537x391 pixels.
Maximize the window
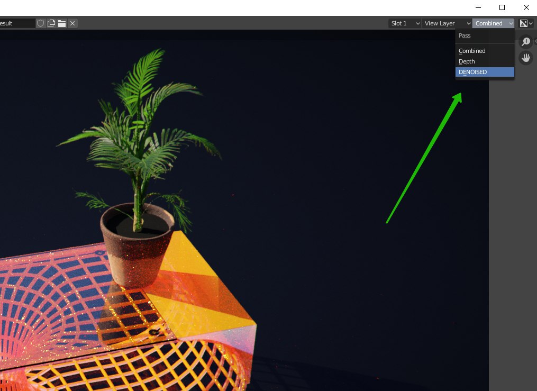tap(502, 7)
